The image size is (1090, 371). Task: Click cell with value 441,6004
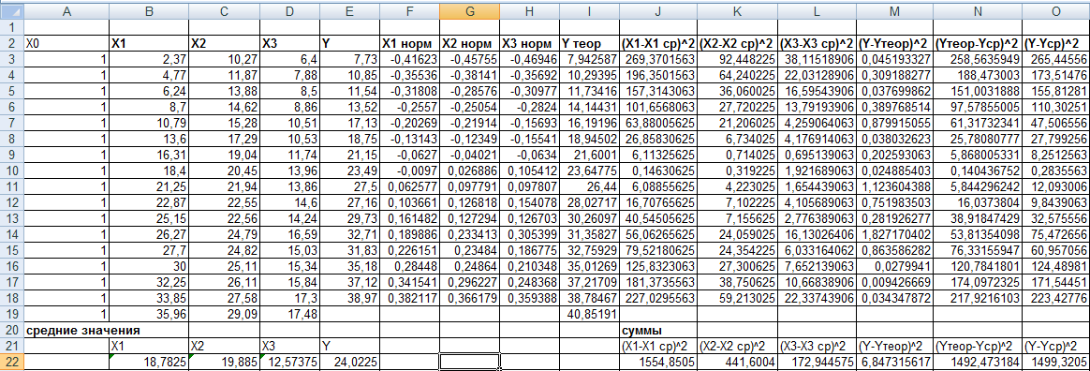(x=738, y=362)
